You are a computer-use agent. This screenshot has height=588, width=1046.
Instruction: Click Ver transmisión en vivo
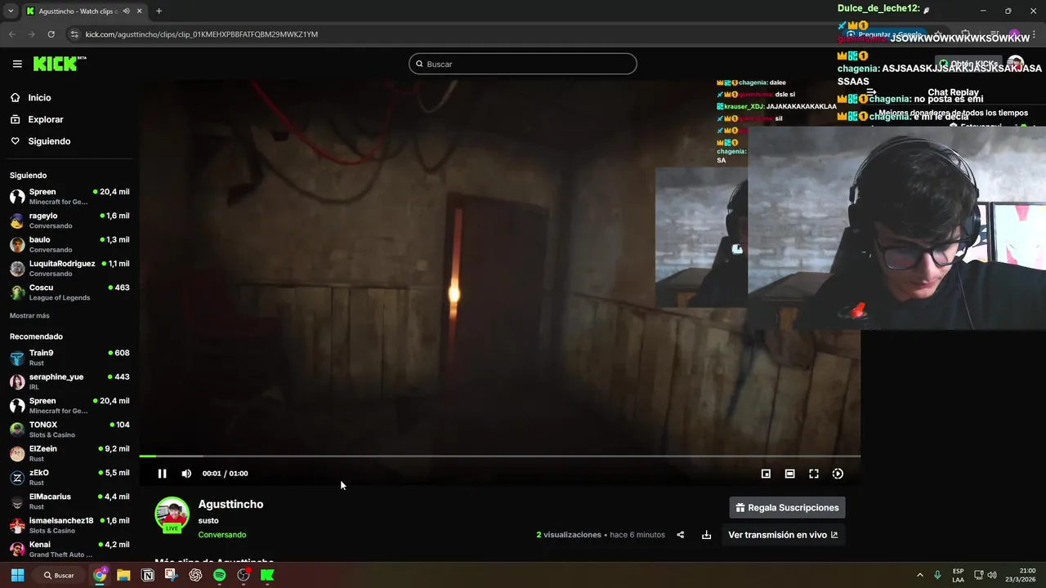[x=783, y=535]
